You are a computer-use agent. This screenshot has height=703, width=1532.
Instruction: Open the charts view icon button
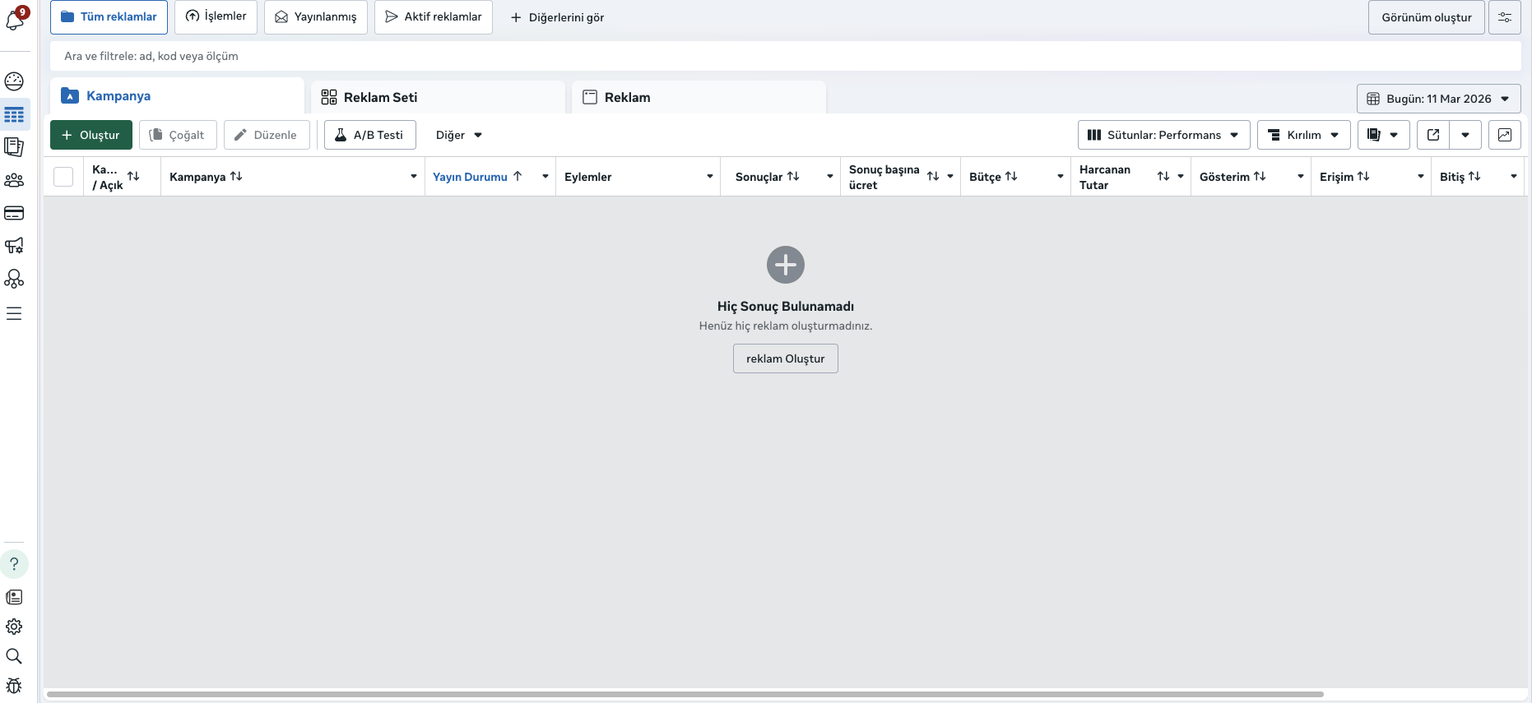pyautogui.click(x=1504, y=135)
